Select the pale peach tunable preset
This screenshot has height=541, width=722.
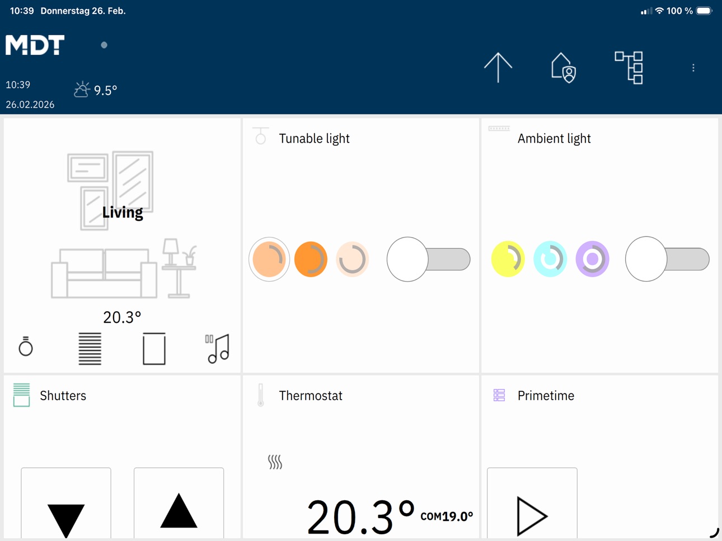tap(353, 259)
